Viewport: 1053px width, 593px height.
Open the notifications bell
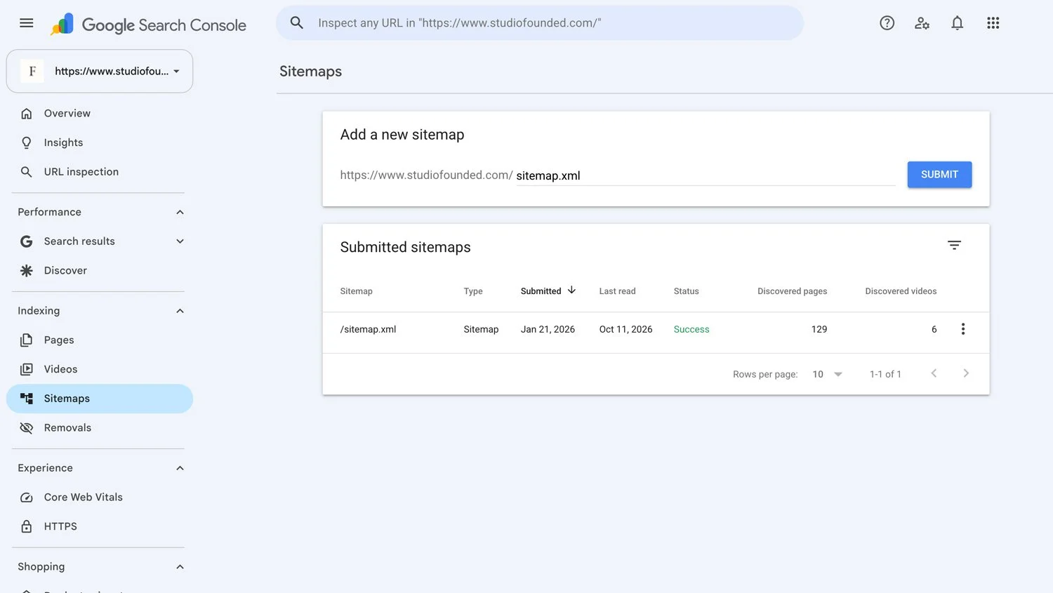(x=958, y=23)
